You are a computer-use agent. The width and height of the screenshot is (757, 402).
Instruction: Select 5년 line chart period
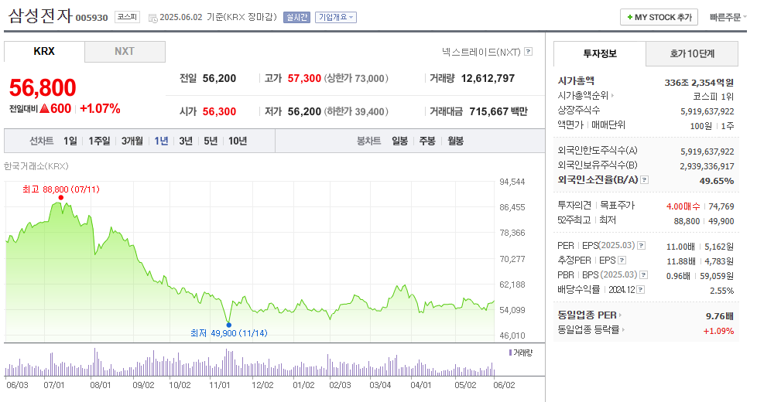coord(211,141)
